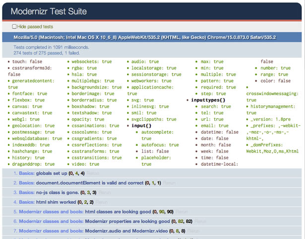305x239 pixels.
Task: Click '274 tests of 275 passed, 1 failed' summary
Action: click(47, 53)
